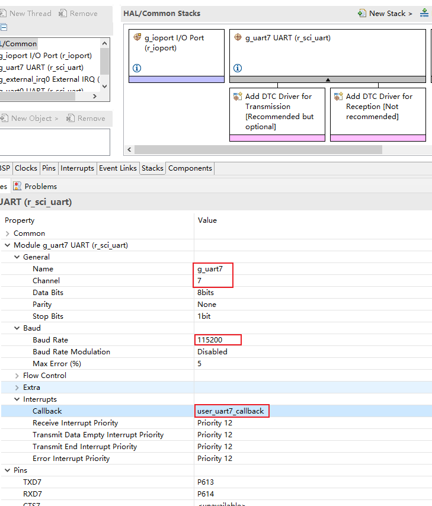
Task: Click the info icon on g_ioport block
Action: (137, 68)
